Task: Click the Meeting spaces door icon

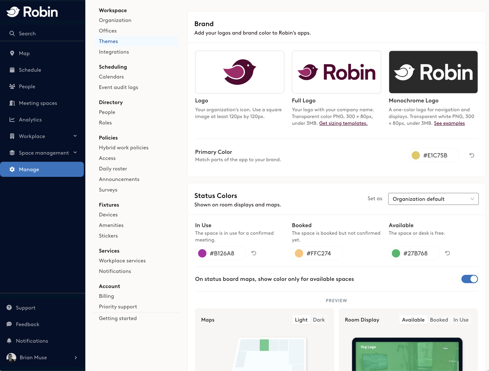Action: coord(12,103)
